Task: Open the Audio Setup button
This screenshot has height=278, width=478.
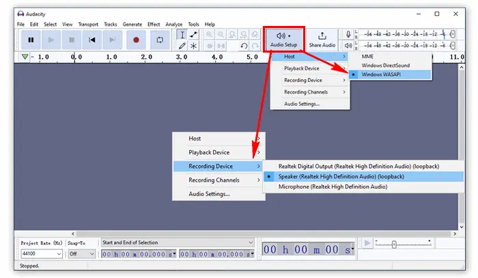Action: click(284, 40)
